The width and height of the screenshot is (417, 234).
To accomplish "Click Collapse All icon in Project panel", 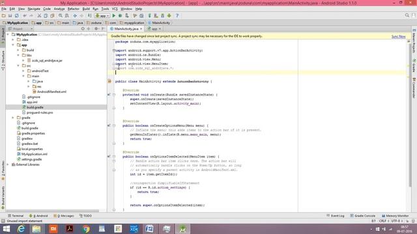I will 89,29.
